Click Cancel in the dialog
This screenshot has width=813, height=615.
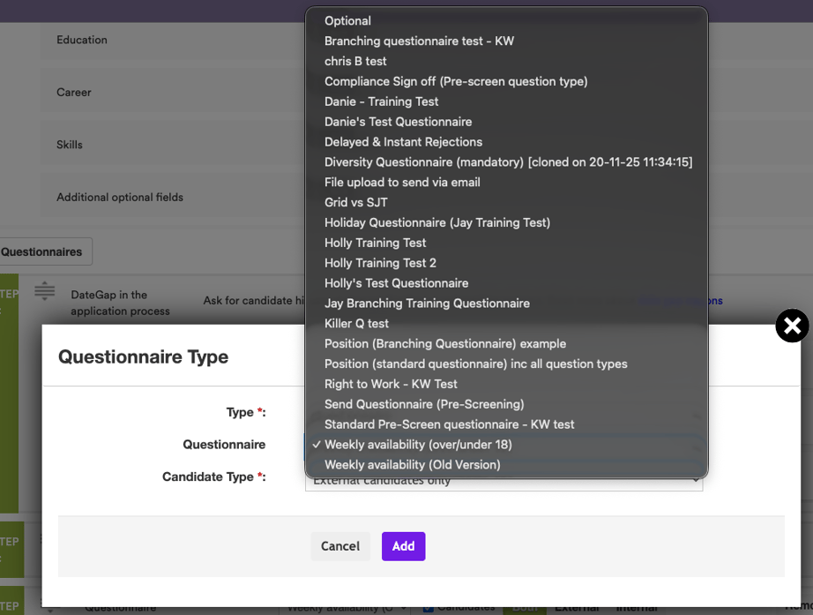pos(340,546)
